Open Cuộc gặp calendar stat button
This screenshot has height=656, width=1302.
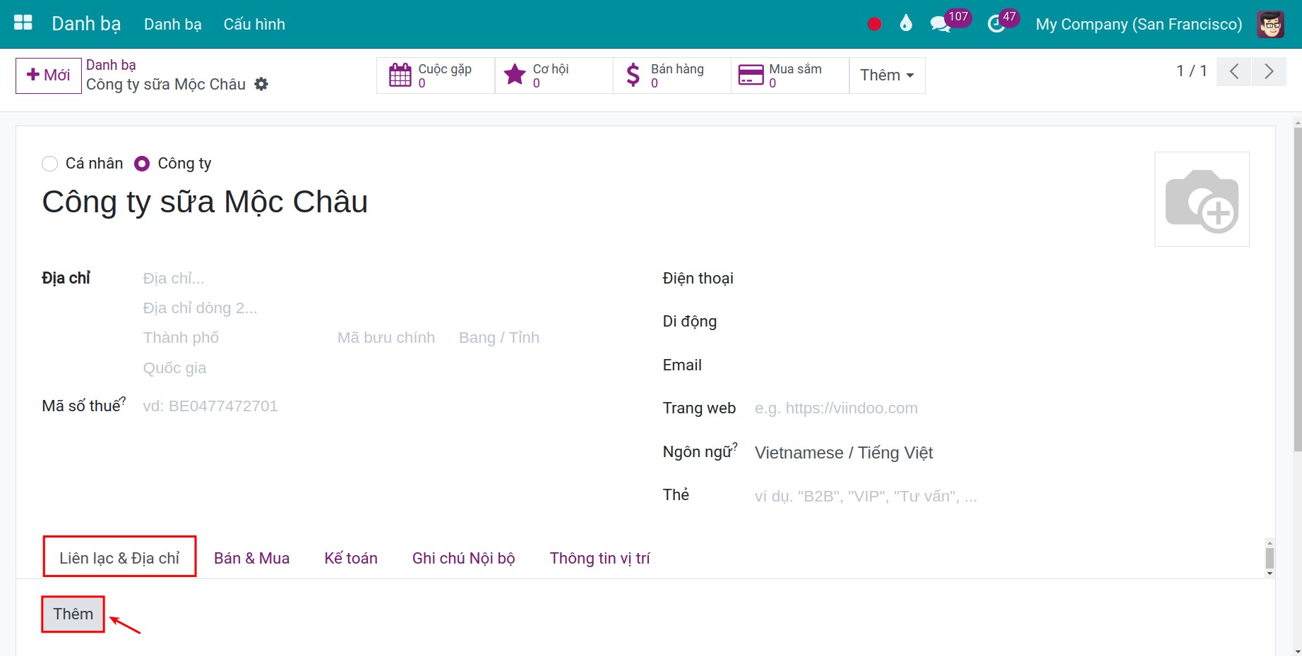coord(436,75)
